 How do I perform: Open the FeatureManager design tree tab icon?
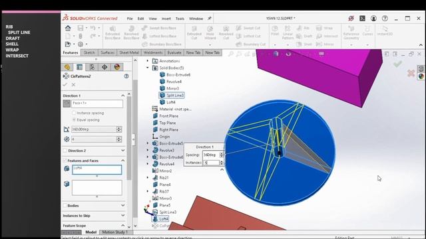click(67, 67)
